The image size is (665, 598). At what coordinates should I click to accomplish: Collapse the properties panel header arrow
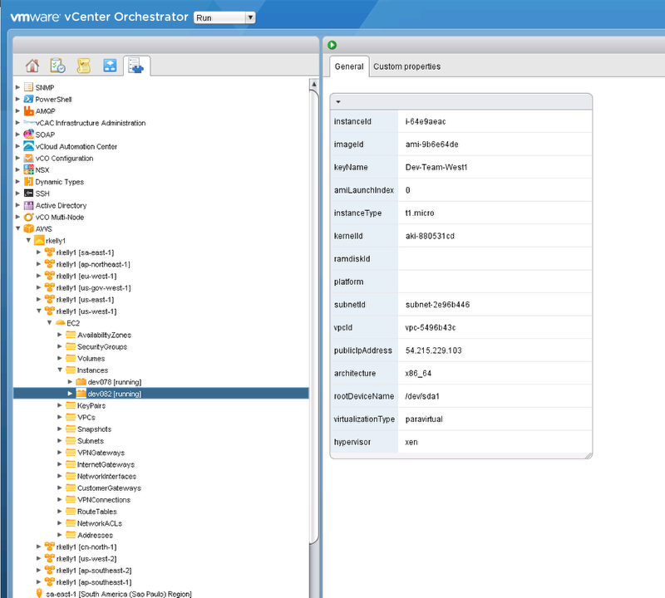[338, 101]
